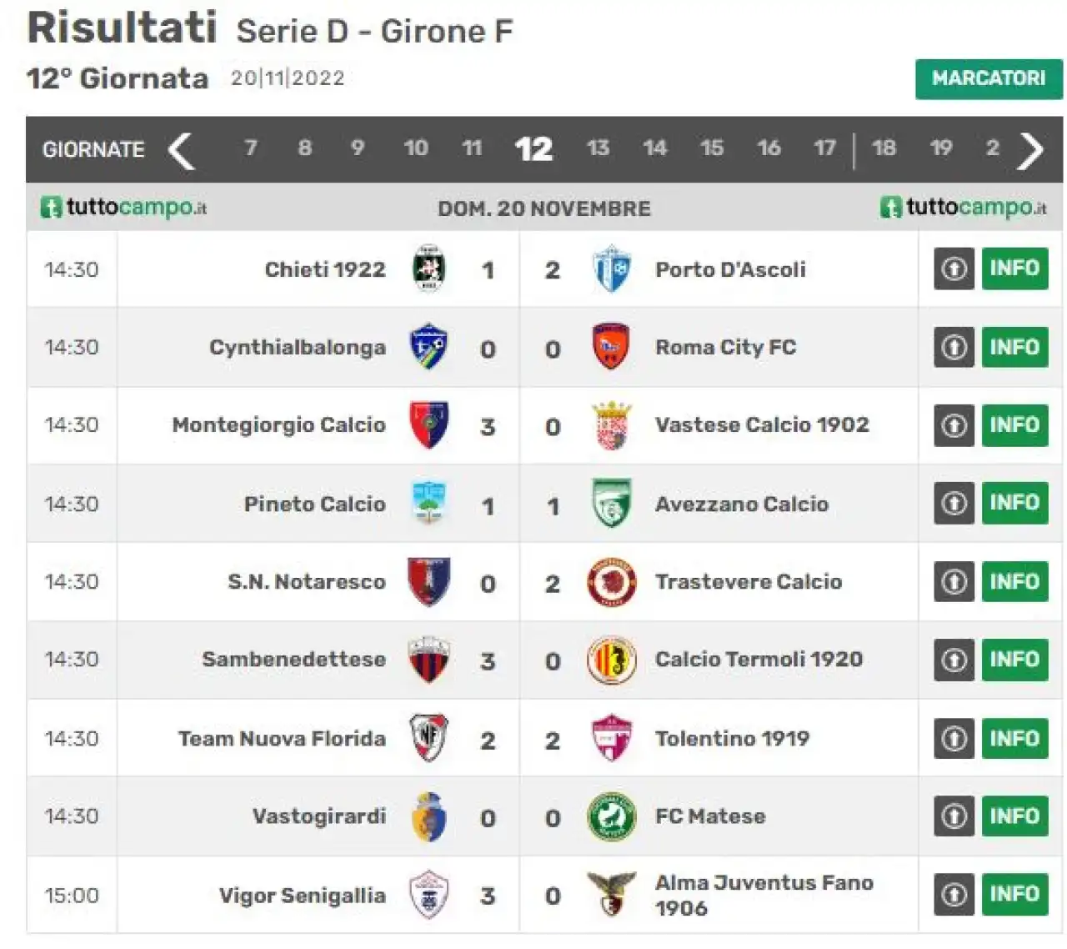The image size is (1067, 949).
Task: Open the Sambenedettese team name link
Action: (293, 660)
